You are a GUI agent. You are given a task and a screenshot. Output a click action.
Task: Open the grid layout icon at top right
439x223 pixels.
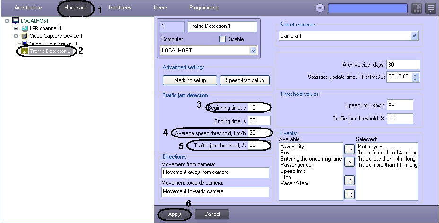(417, 8)
